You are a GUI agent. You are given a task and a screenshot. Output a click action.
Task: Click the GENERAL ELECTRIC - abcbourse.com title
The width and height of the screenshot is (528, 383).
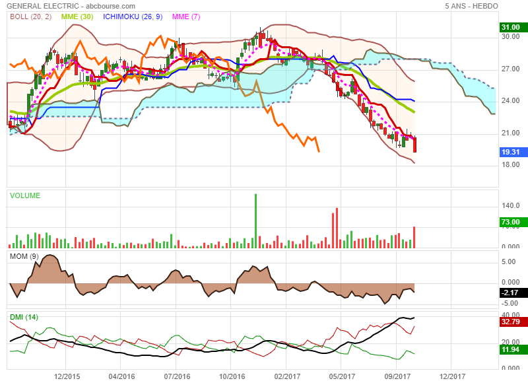(71, 6)
